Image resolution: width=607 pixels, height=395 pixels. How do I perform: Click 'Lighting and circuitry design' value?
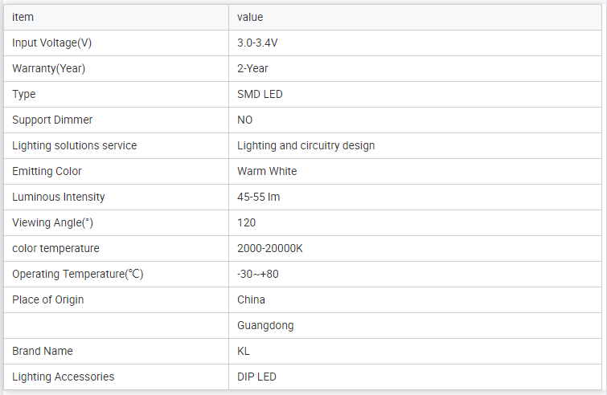(x=306, y=145)
